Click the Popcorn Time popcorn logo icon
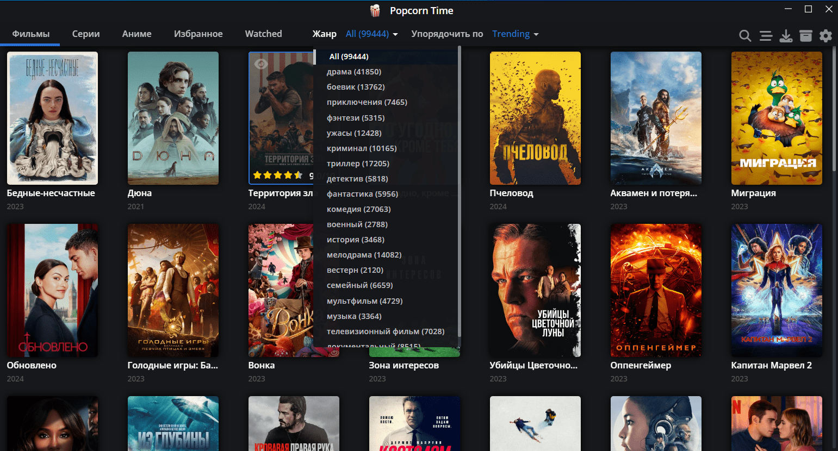 point(375,10)
